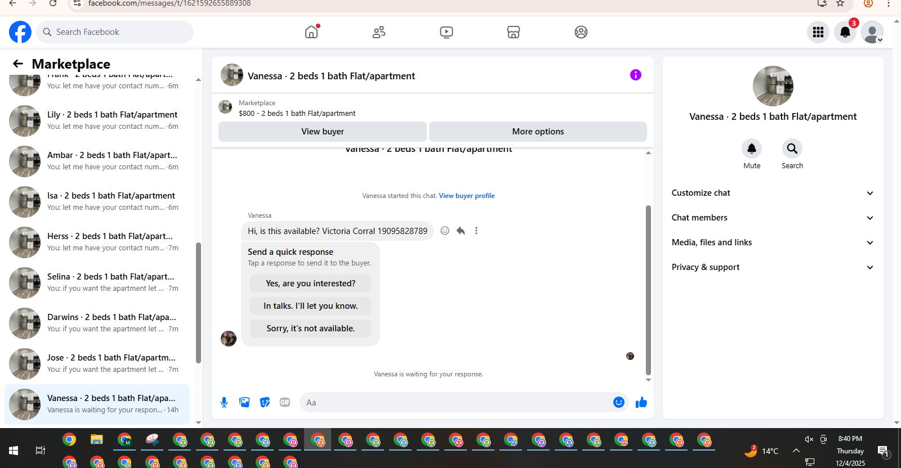The height and width of the screenshot is (468, 901).
Task: Open large listing photo in right panel
Action: 773,86
